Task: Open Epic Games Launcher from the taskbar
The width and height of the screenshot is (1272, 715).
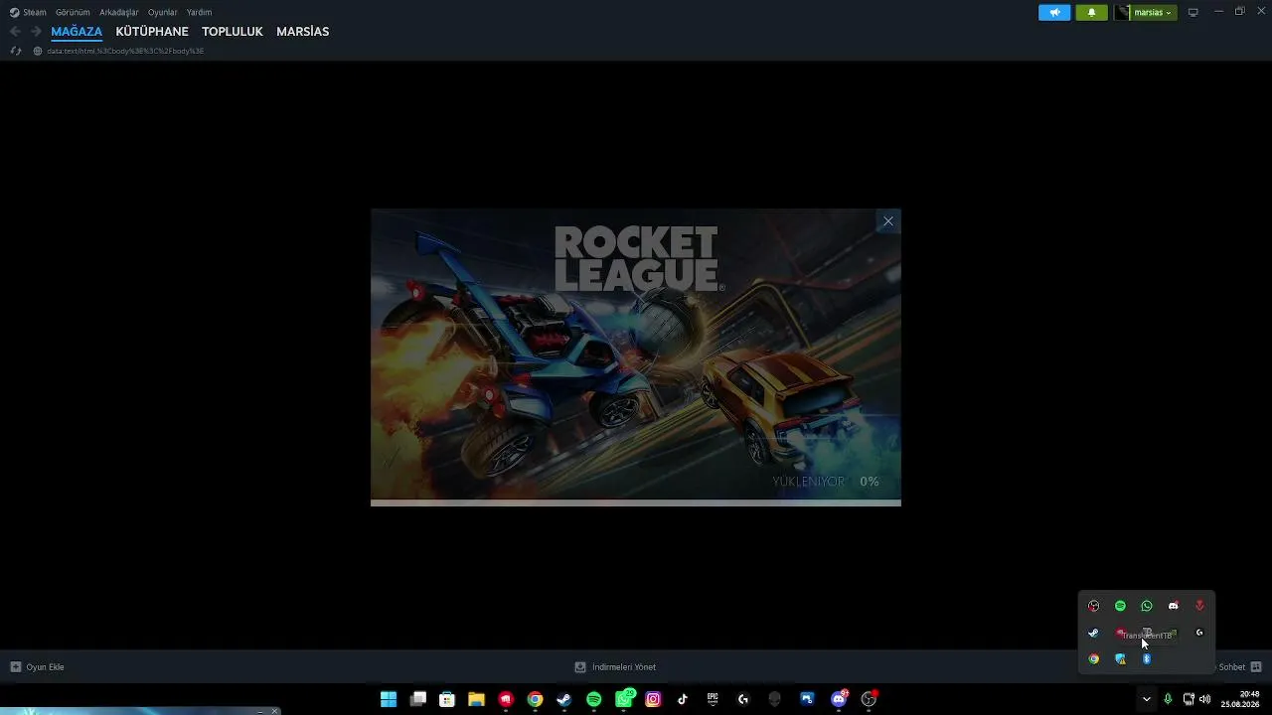Action: pos(713,699)
